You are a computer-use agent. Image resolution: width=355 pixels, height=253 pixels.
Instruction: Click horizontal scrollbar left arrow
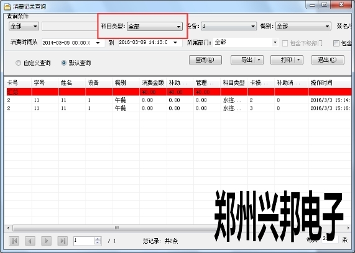[x=8, y=228]
